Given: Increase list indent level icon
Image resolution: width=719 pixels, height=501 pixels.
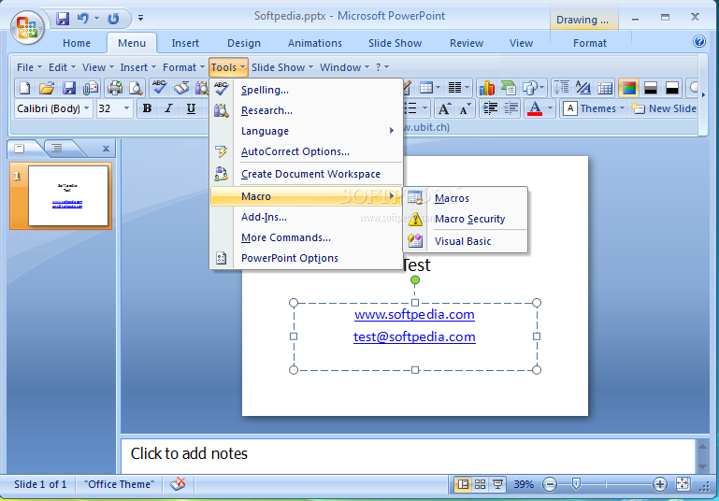Looking at the screenshot, I should click(490, 108).
